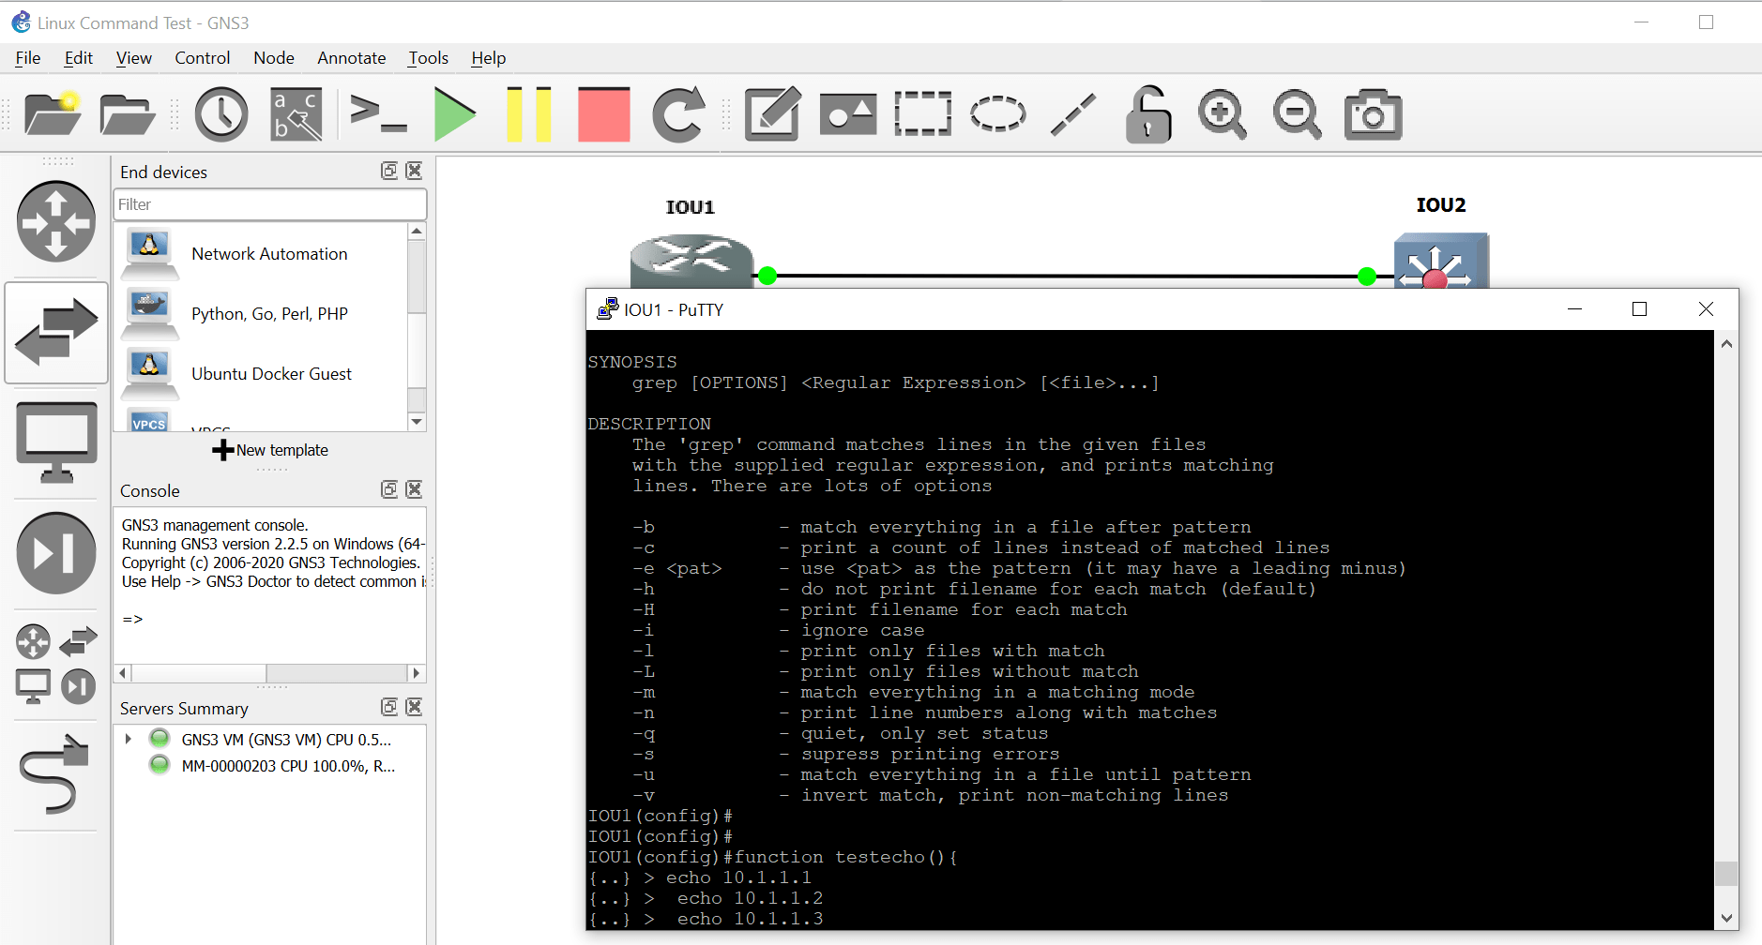Suspend all nodes with yellow pause button

point(529,114)
